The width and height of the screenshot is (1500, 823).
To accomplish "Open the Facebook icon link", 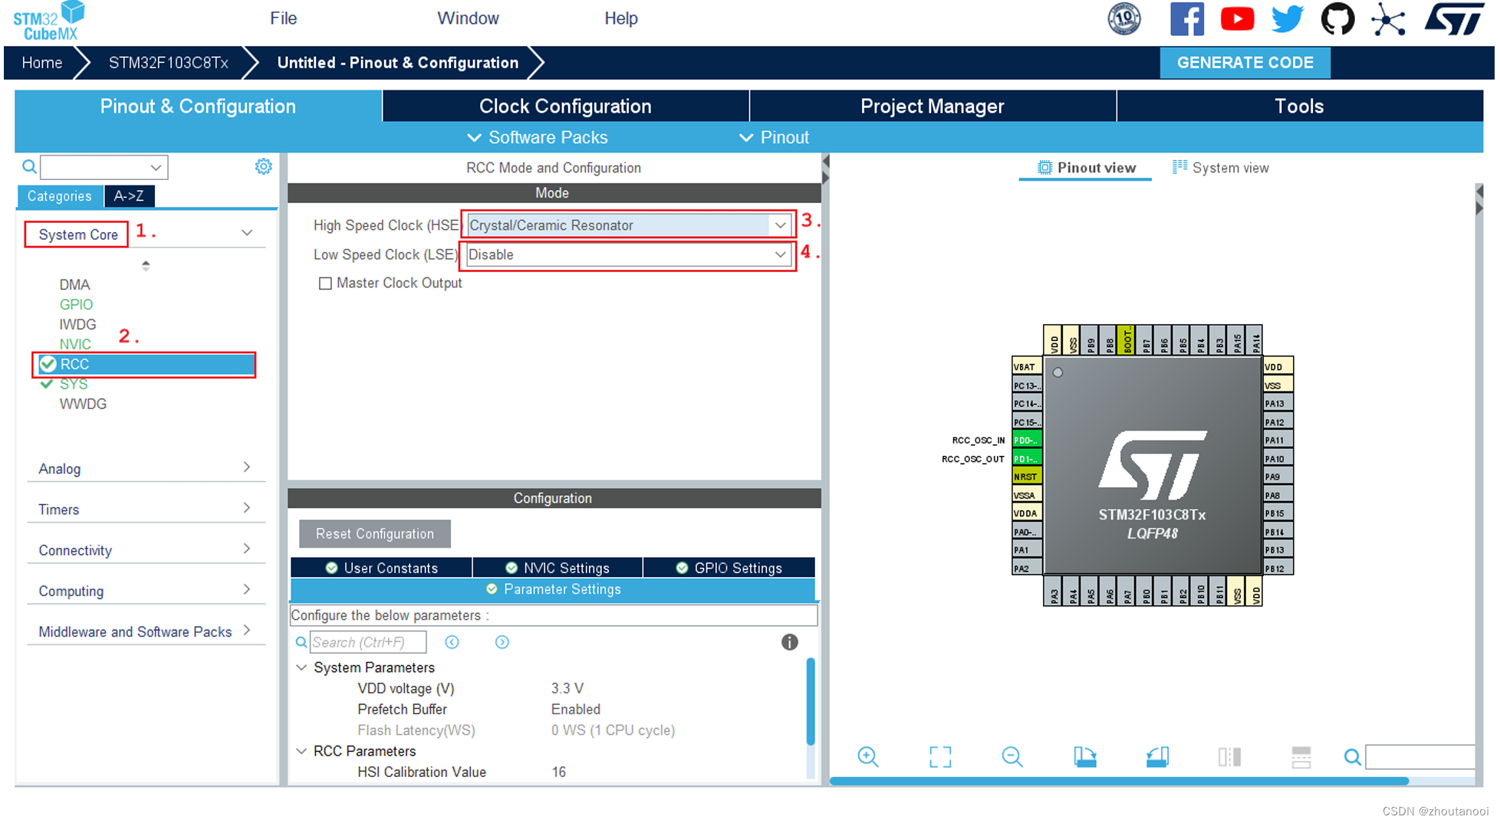I will click(1186, 18).
